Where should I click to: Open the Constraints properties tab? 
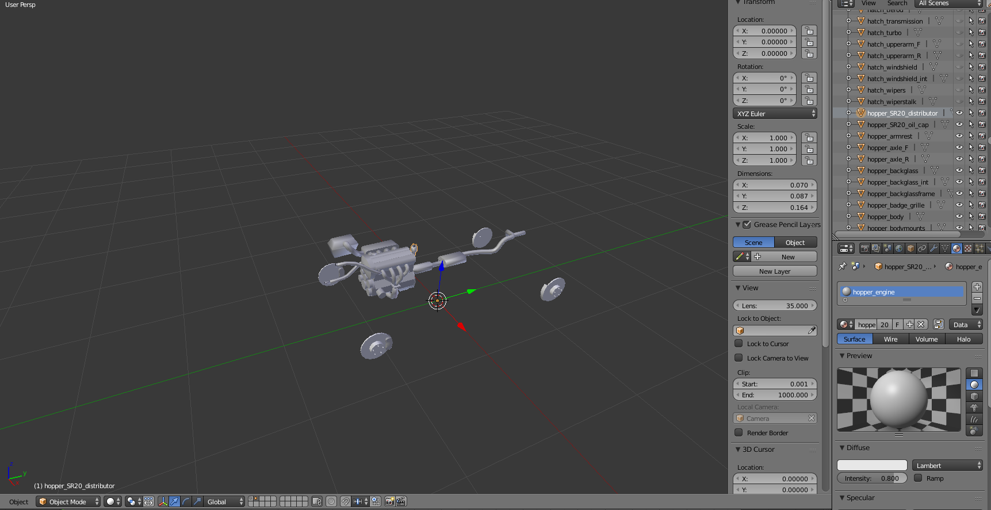click(x=922, y=248)
